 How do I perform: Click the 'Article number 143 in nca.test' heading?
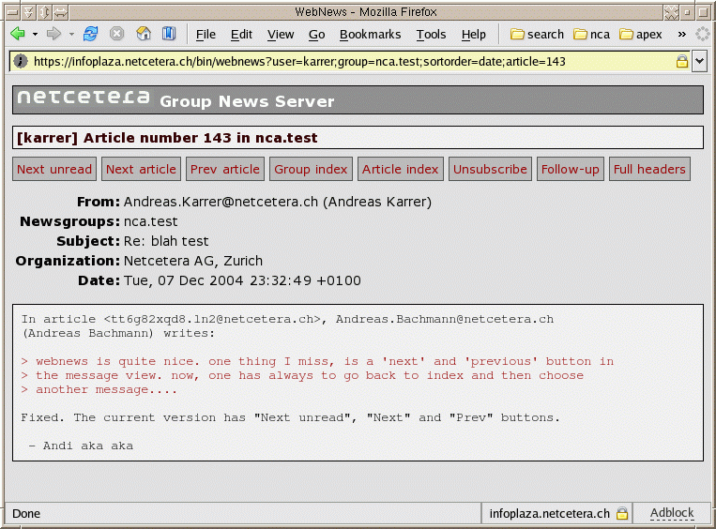click(x=200, y=138)
